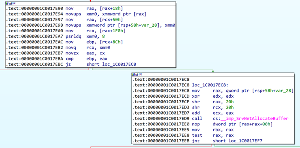Screen dimensions: 300x148
Task: Click pencil edit icon on loc_1C0017EC8 block
Action: (x=137, y=74)
